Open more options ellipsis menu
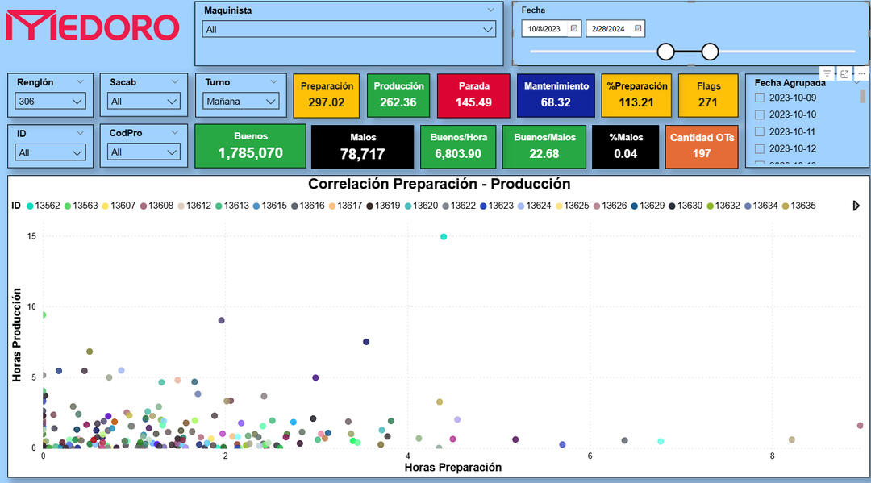871x483 pixels. (x=861, y=73)
